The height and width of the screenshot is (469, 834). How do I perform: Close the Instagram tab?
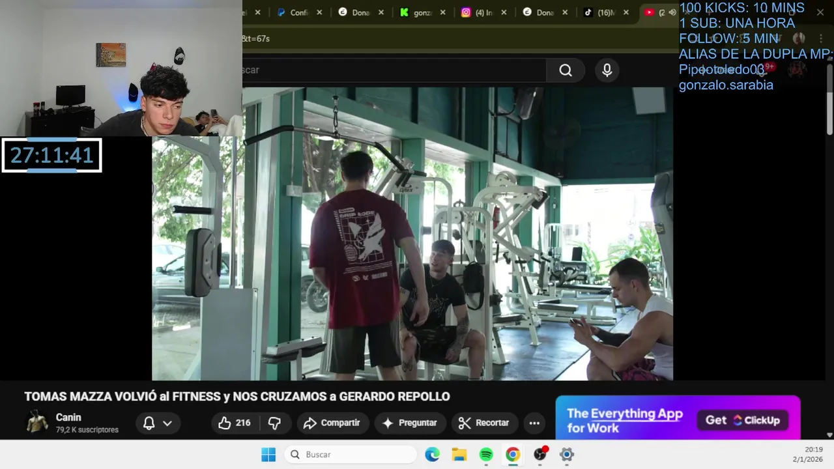tap(504, 12)
